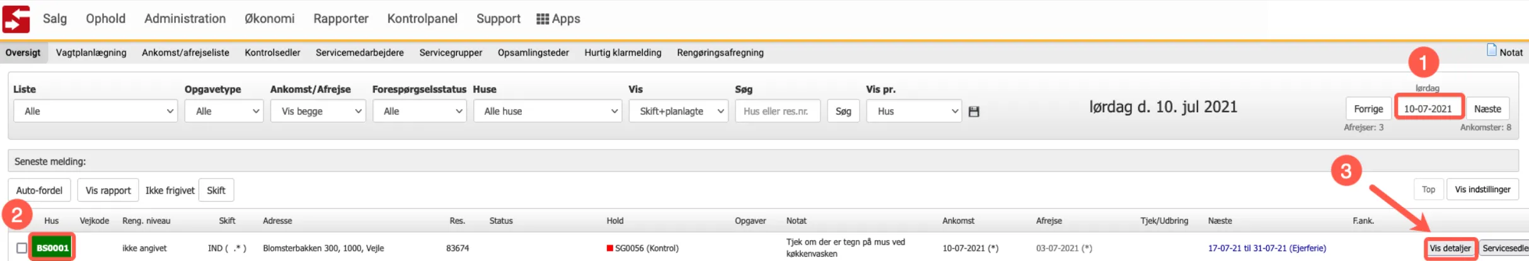
Task: Open the Huse 'Alle huse' dropdown
Action: pyautogui.click(x=548, y=111)
